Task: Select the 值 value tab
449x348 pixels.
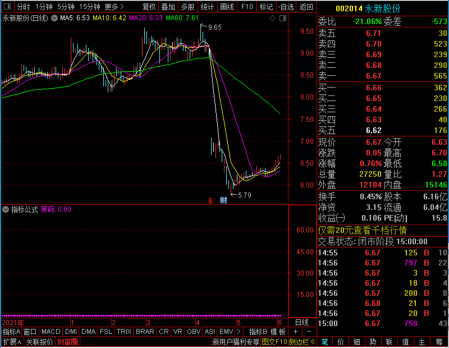Action: pos(405,342)
